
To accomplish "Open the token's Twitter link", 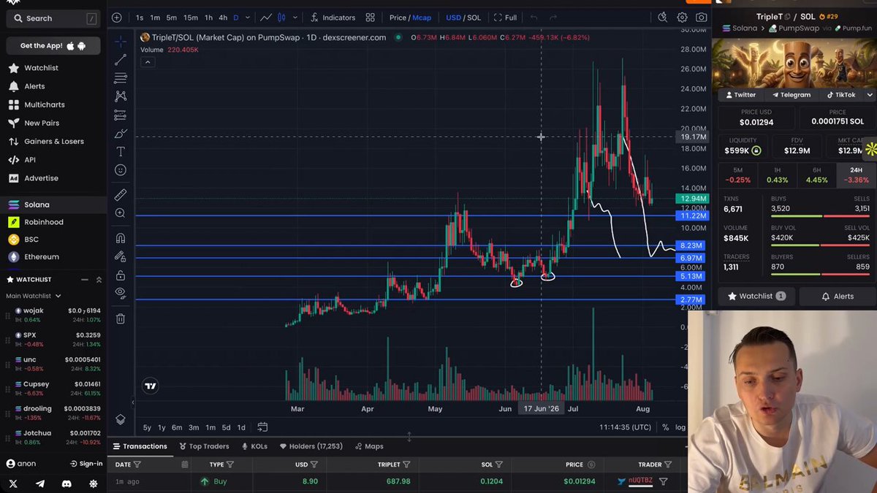I will coord(740,95).
